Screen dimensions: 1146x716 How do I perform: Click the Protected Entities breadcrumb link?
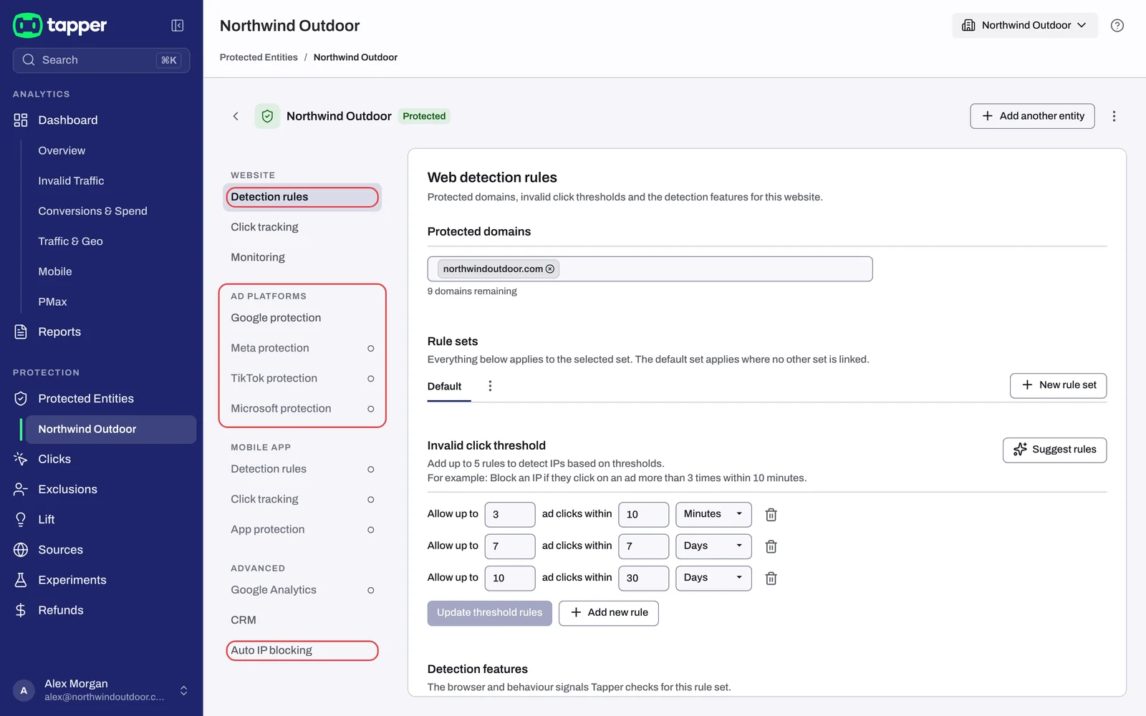(259, 57)
